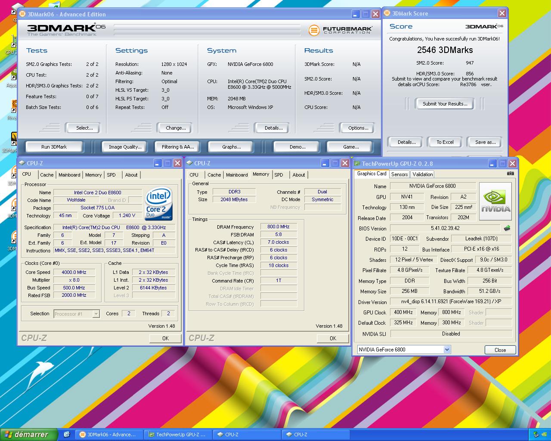Click the Graphs button
The height and width of the screenshot is (441, 551).
[x=231, y=147]
